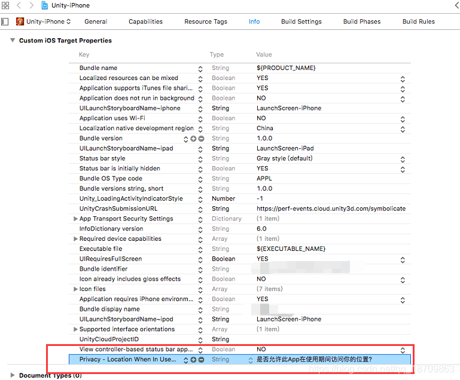Click key stepper on UnityCrashSubmissionURL row
This screenshot has width=460, height=380.
point(200,210)
